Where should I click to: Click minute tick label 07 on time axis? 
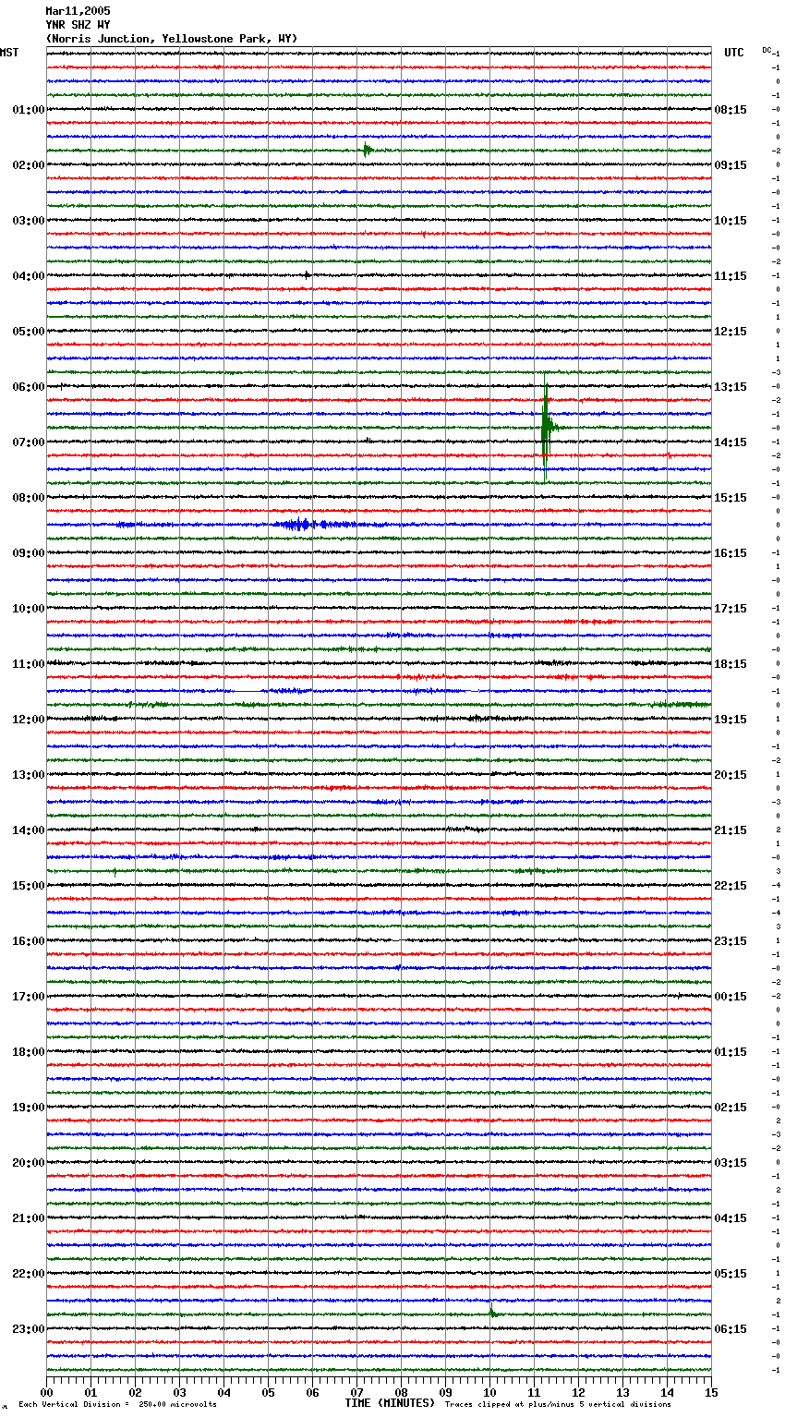coord(356,1392)
